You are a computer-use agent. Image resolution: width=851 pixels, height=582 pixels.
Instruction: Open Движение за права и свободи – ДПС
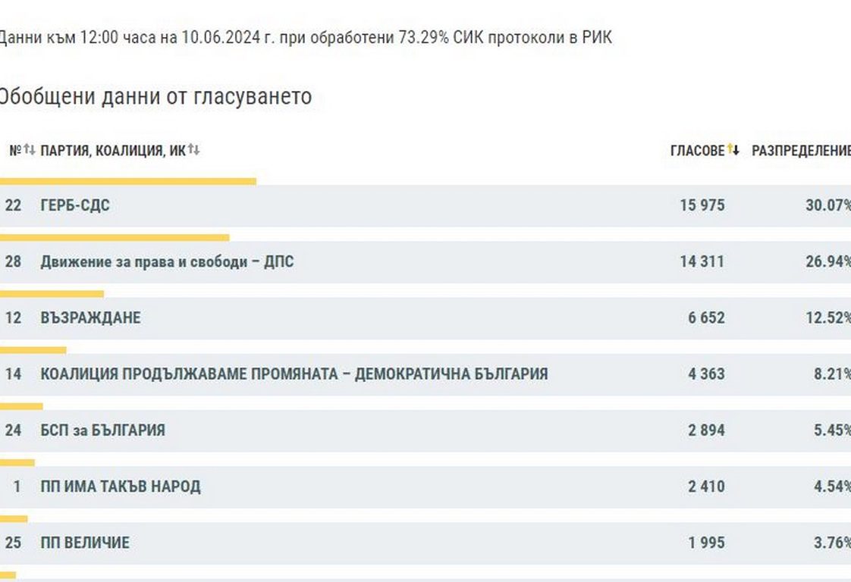pos(167,262)
